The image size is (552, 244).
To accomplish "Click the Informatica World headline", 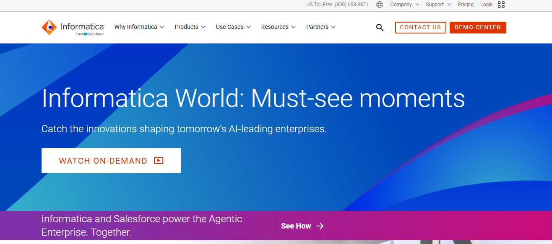I will pos(253,98).
